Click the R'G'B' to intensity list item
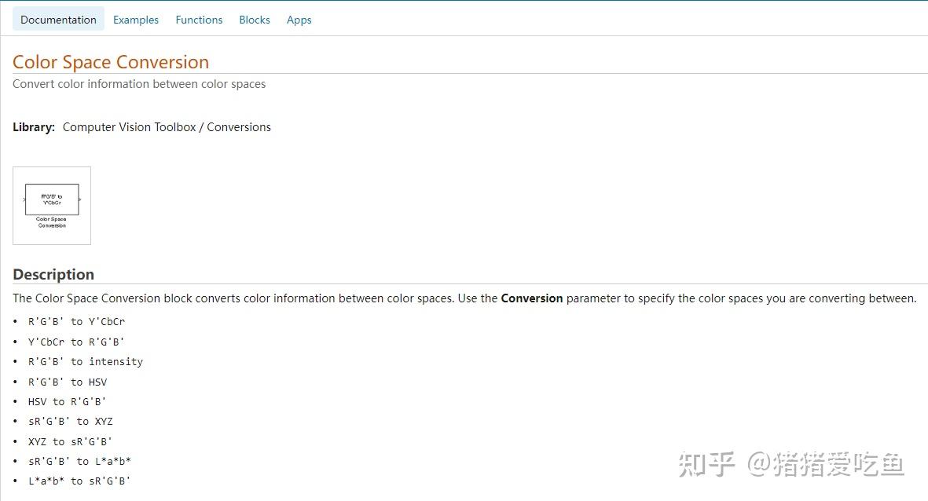The image size is (928, 501). (x=86, y=361)
